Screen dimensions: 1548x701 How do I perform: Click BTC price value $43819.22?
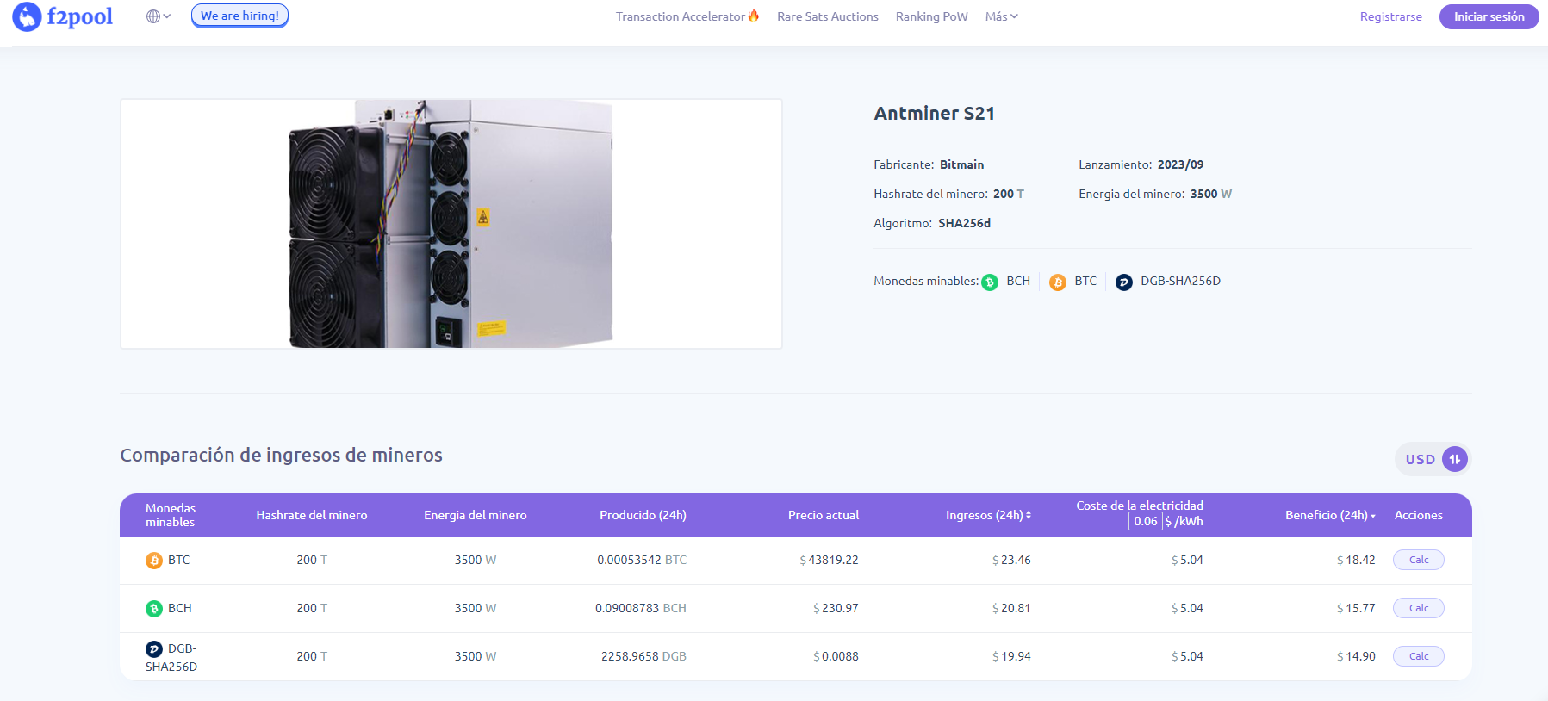pyautogui.click(x=829, y=560)
